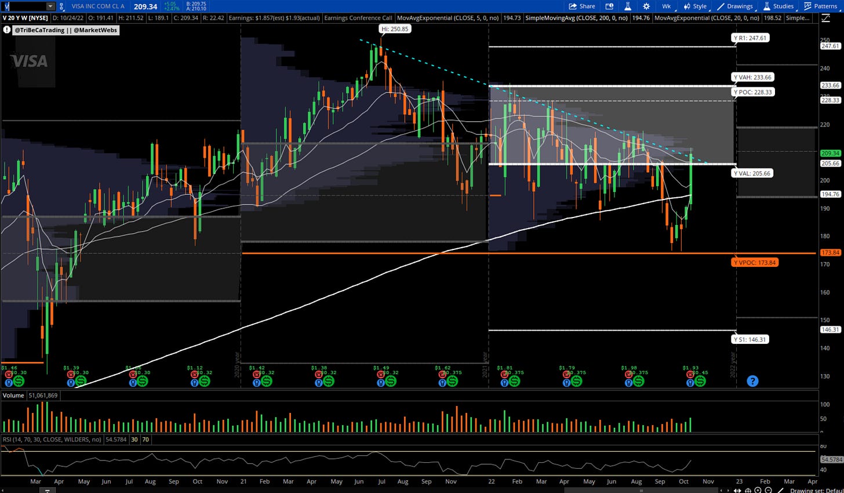The height and width of the screenshot is (493, 844).
Task: Click the 194.76 axis price label
Action: (x=831, y=194)
